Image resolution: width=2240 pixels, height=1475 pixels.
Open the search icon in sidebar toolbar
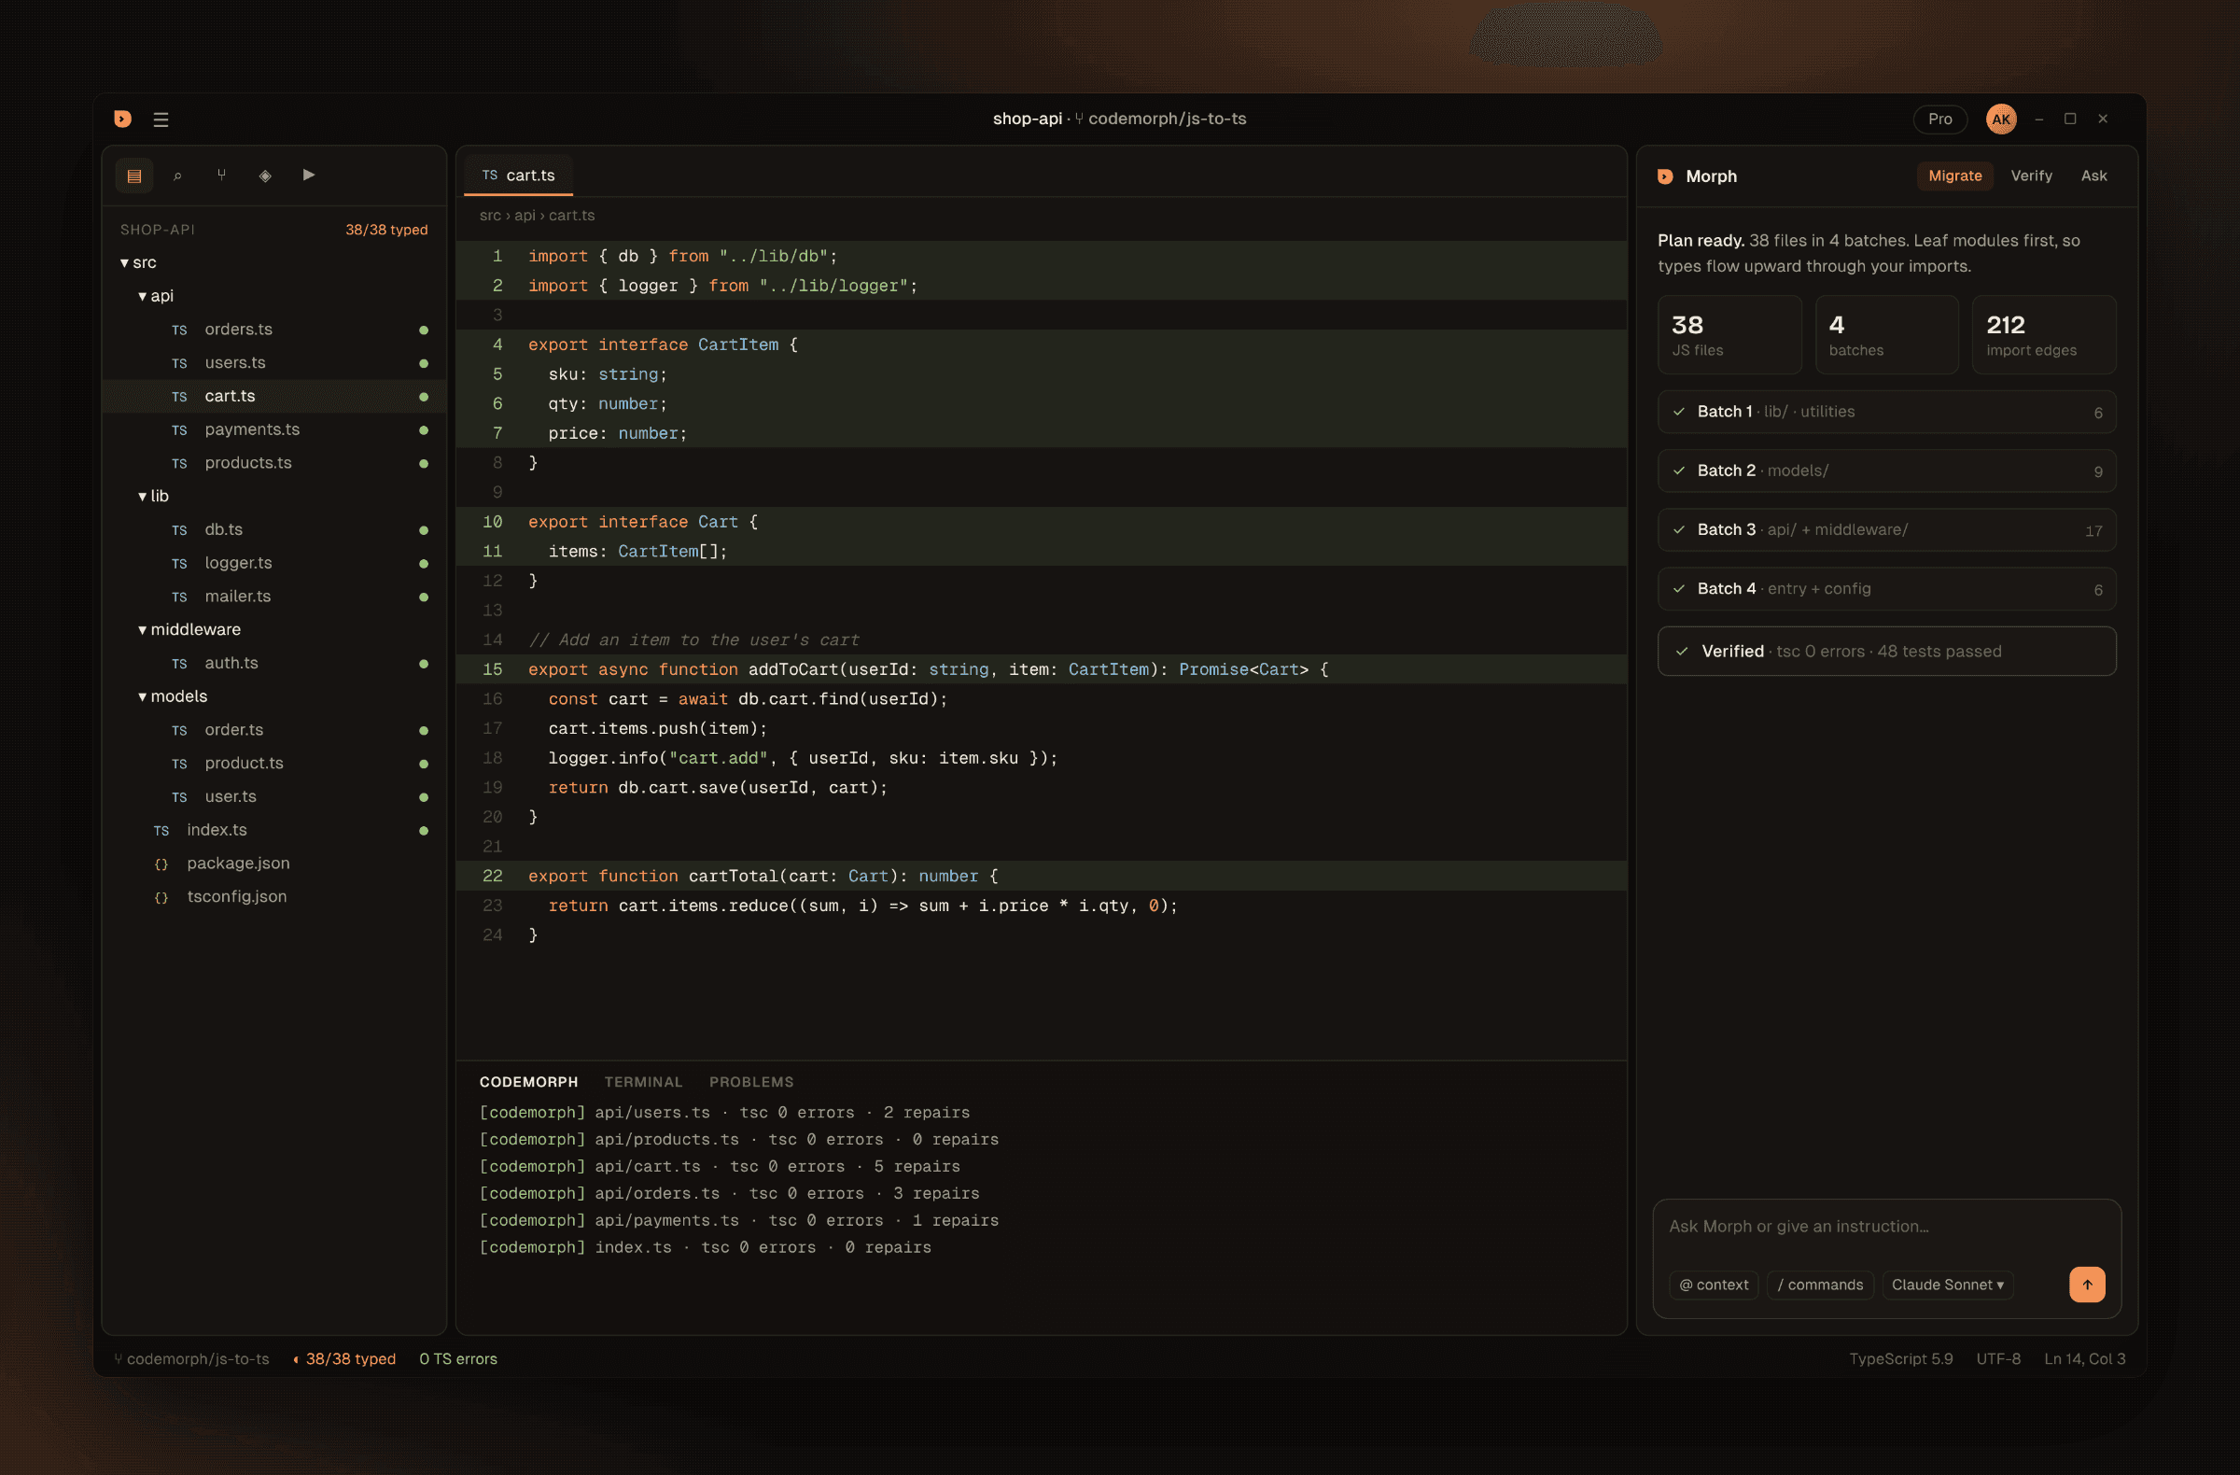[178, 176]
